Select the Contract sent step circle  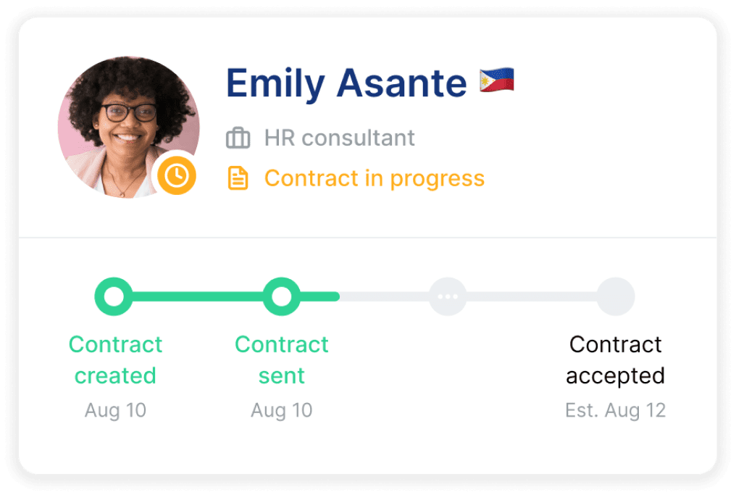[x=281, y=296]
